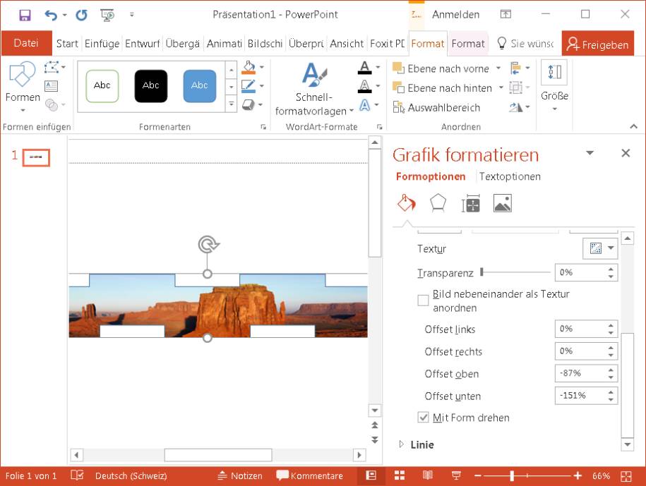Click the Save icon in the title bar
646x486 pixels.
(x=25, y=15)
